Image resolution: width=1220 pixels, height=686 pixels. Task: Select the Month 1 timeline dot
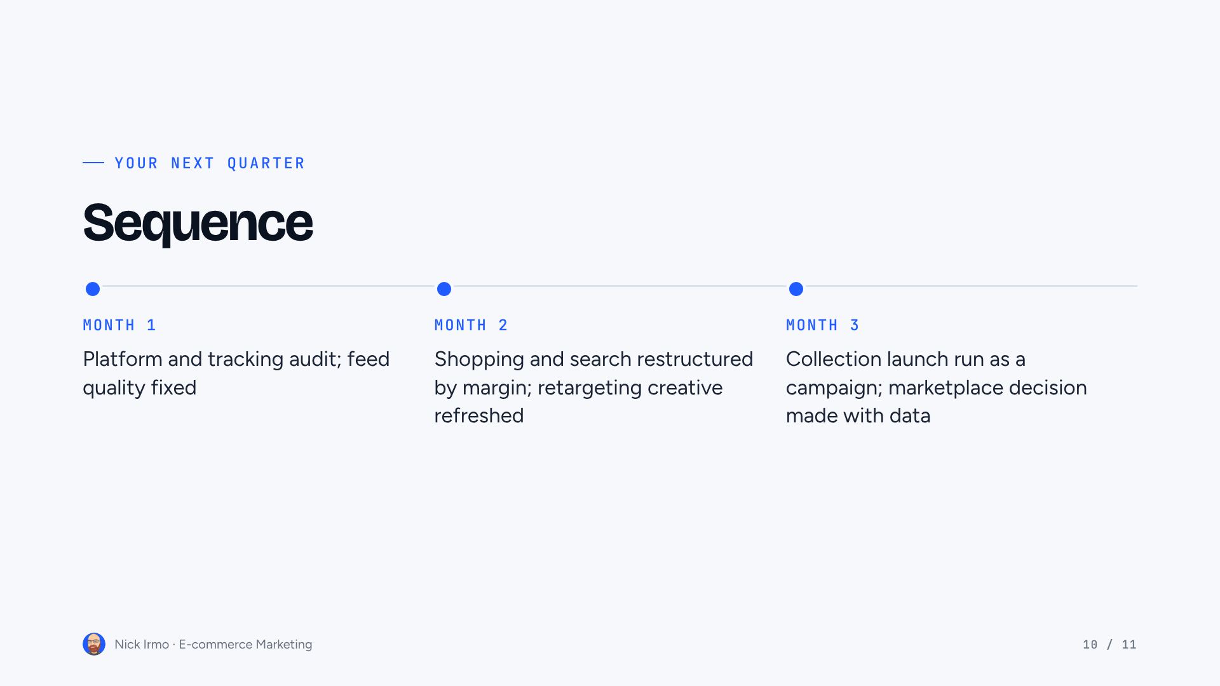(93, 289)
